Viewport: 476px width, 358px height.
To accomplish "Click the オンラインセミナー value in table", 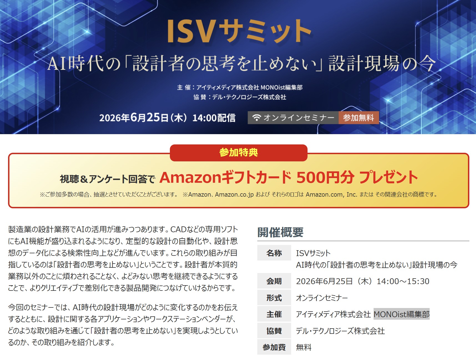I will click(322, 298).
